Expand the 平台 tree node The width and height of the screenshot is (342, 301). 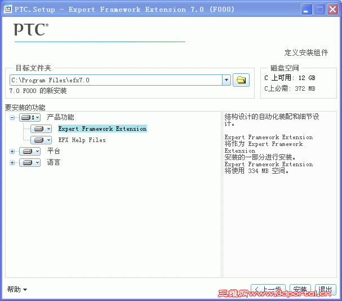(x=12, y=151)
